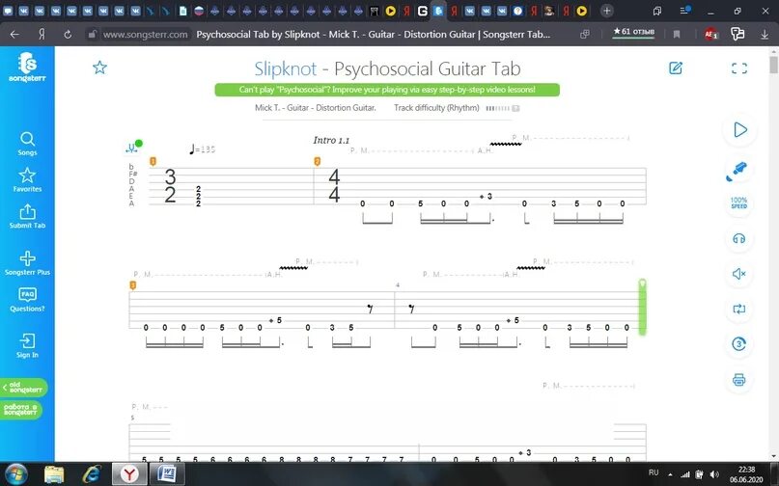Viewport: 779px width, 486px height.
Task: Switch to fullscreen mode icon
Action: point(739,68)
